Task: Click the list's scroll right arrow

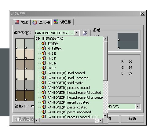Action: [101, 121]
